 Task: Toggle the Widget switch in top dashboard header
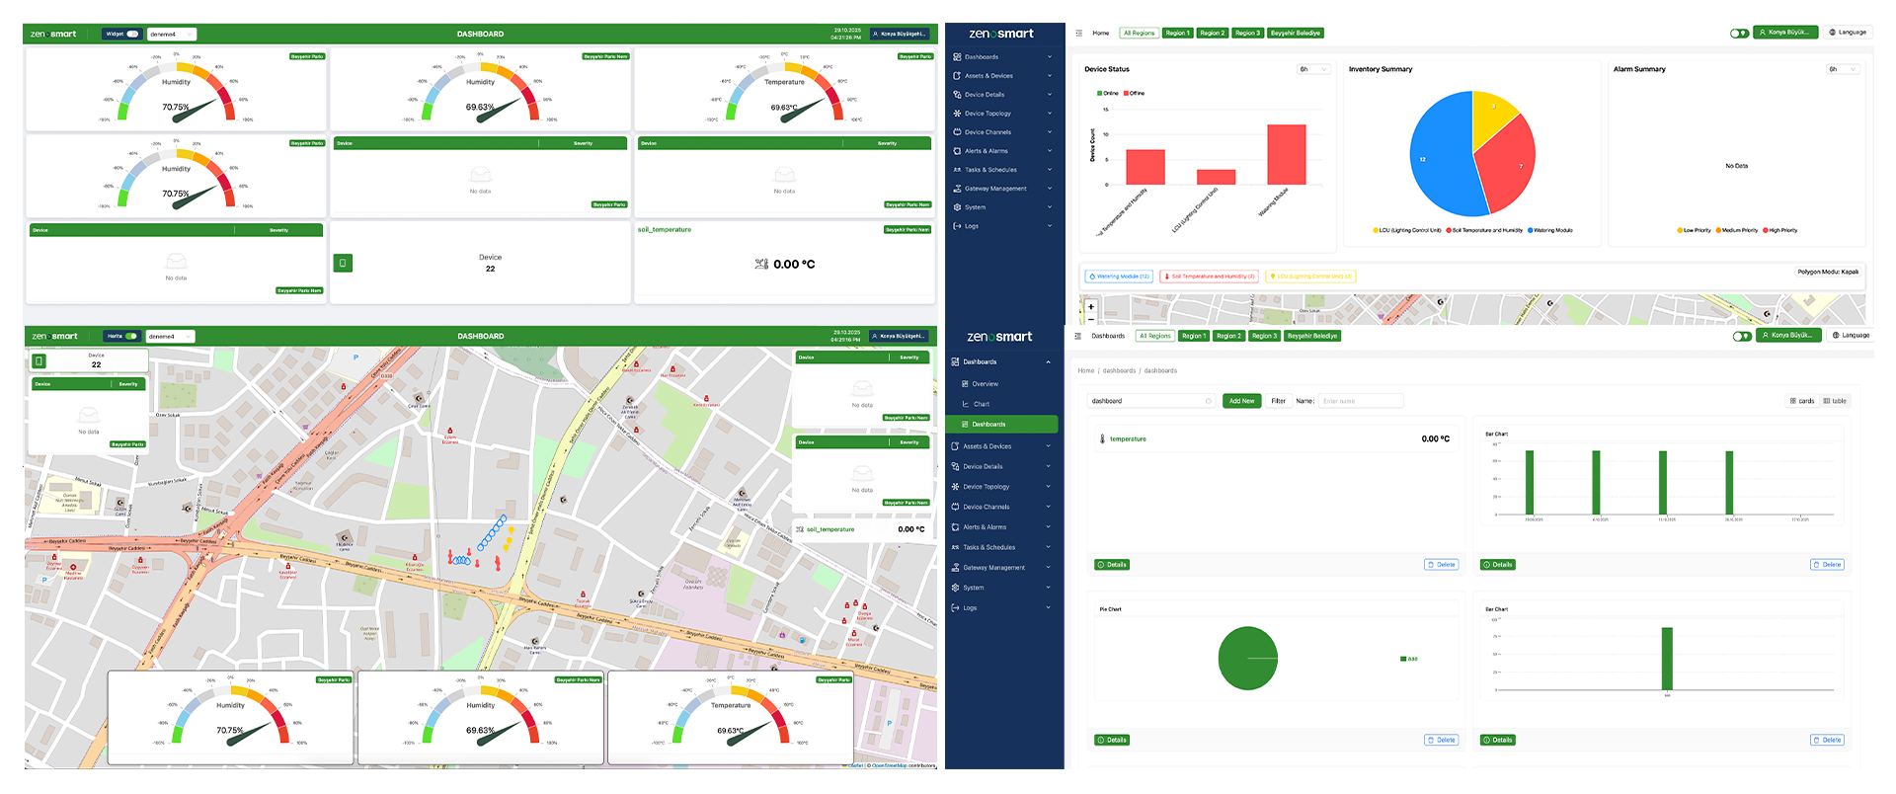click(132, 34)
